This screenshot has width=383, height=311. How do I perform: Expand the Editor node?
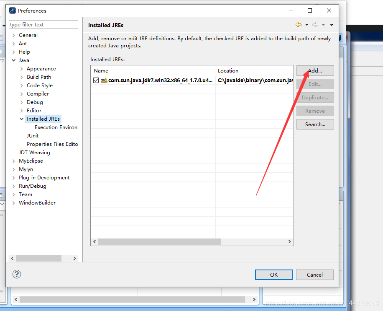click(21, 111)
